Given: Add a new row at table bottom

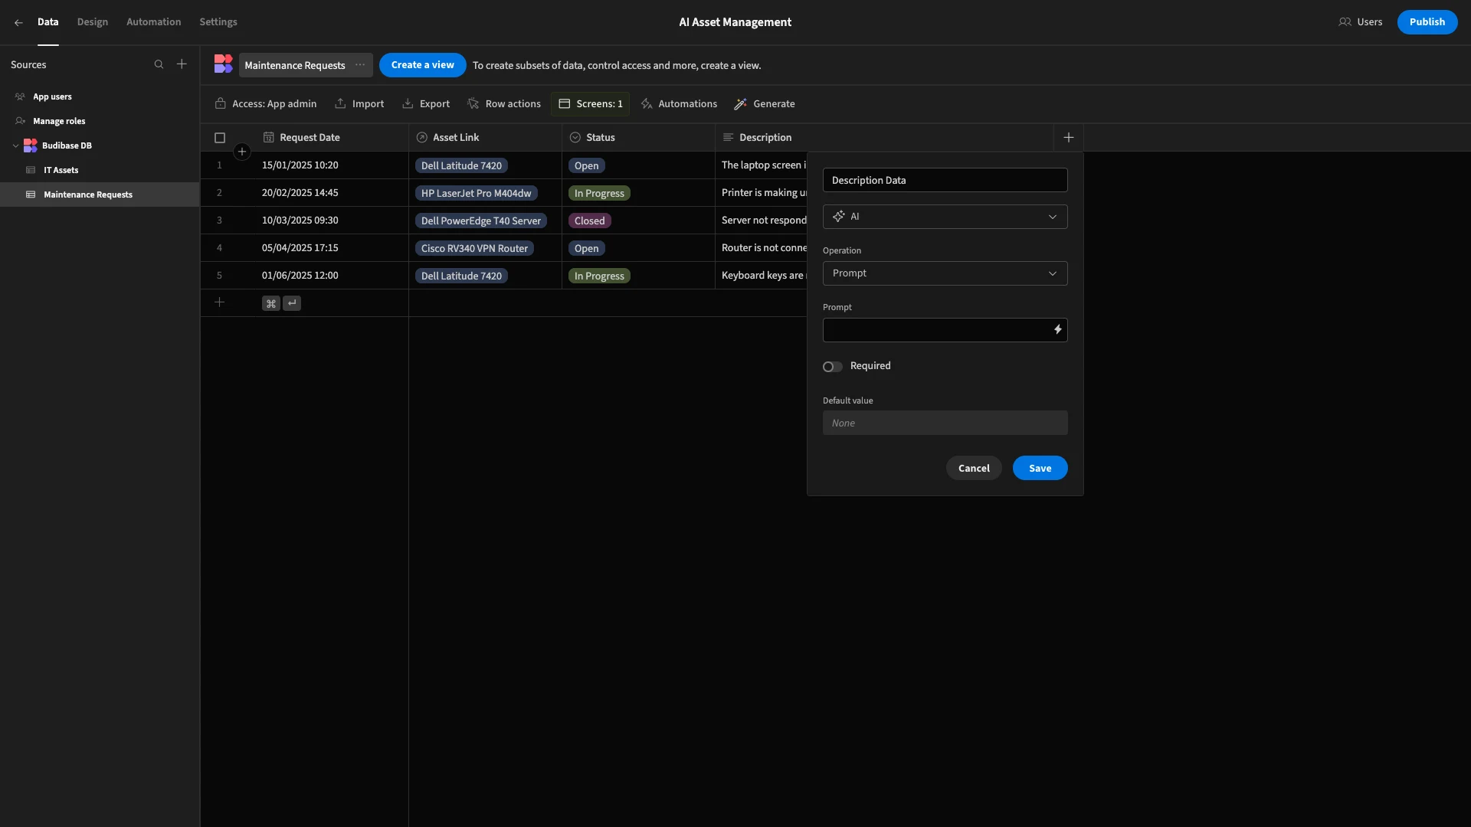Looking at the screenshot, I should pos(219,302).
